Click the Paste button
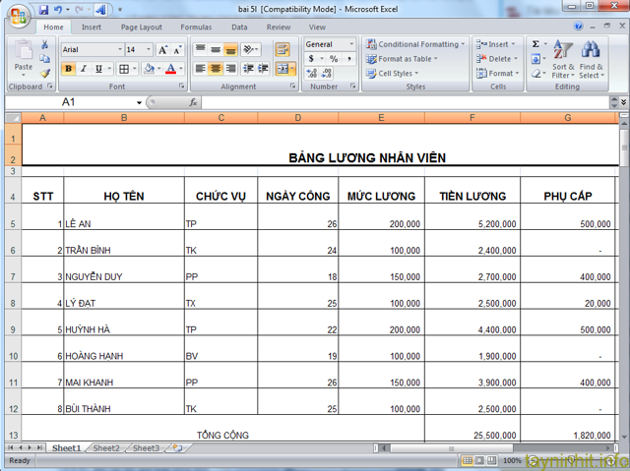Viewport: 630px width, 471px height. 24,59
